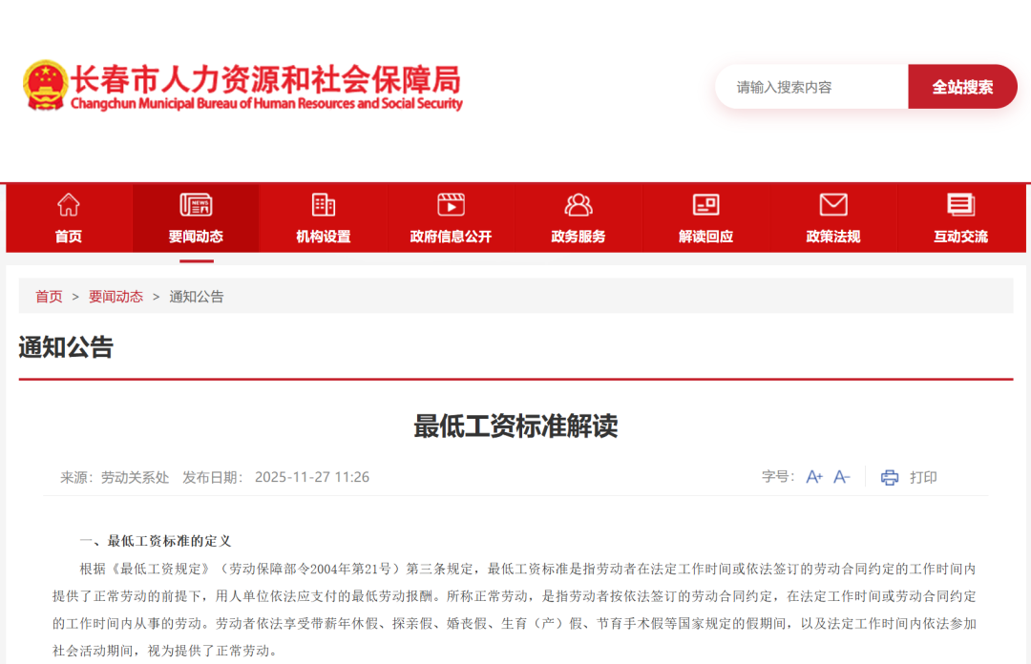The width and height of the screenshot is (1031, 664).
Task: Select 政府信息公开 in navigation bar
Action: (451, 218)
